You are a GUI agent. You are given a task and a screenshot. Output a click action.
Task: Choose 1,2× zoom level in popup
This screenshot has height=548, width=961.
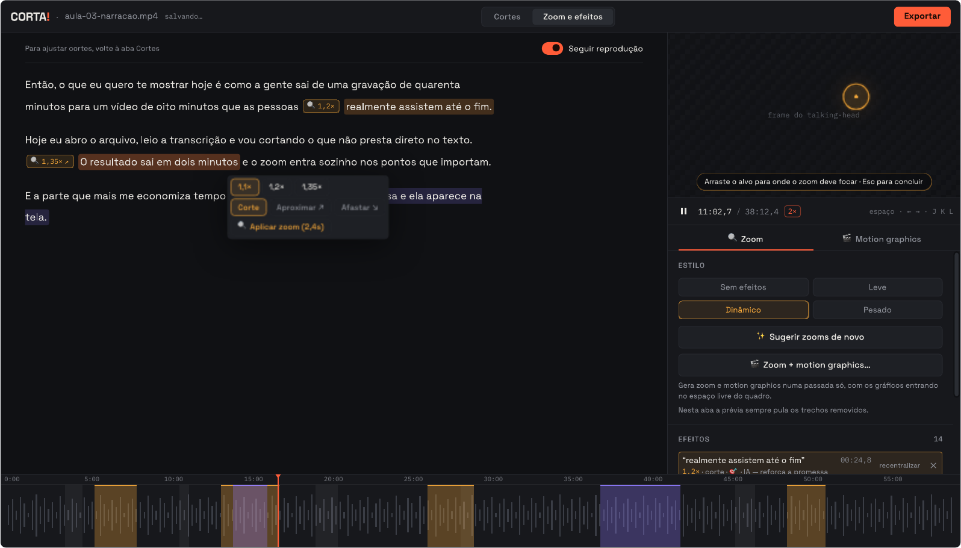pos(276,187)
